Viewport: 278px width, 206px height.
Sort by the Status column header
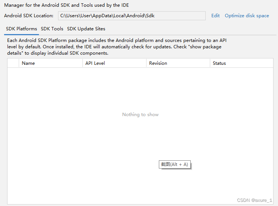242,63
